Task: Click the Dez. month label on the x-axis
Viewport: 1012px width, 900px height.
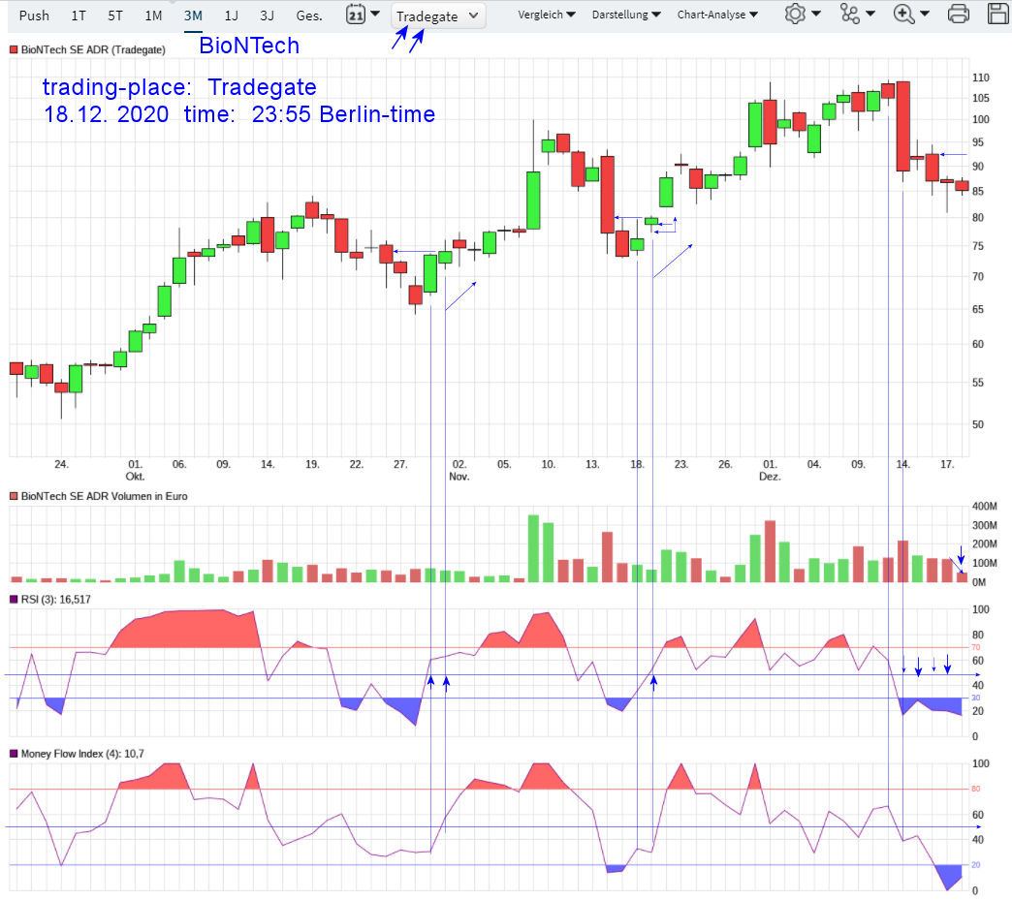Action: (770, 476)
